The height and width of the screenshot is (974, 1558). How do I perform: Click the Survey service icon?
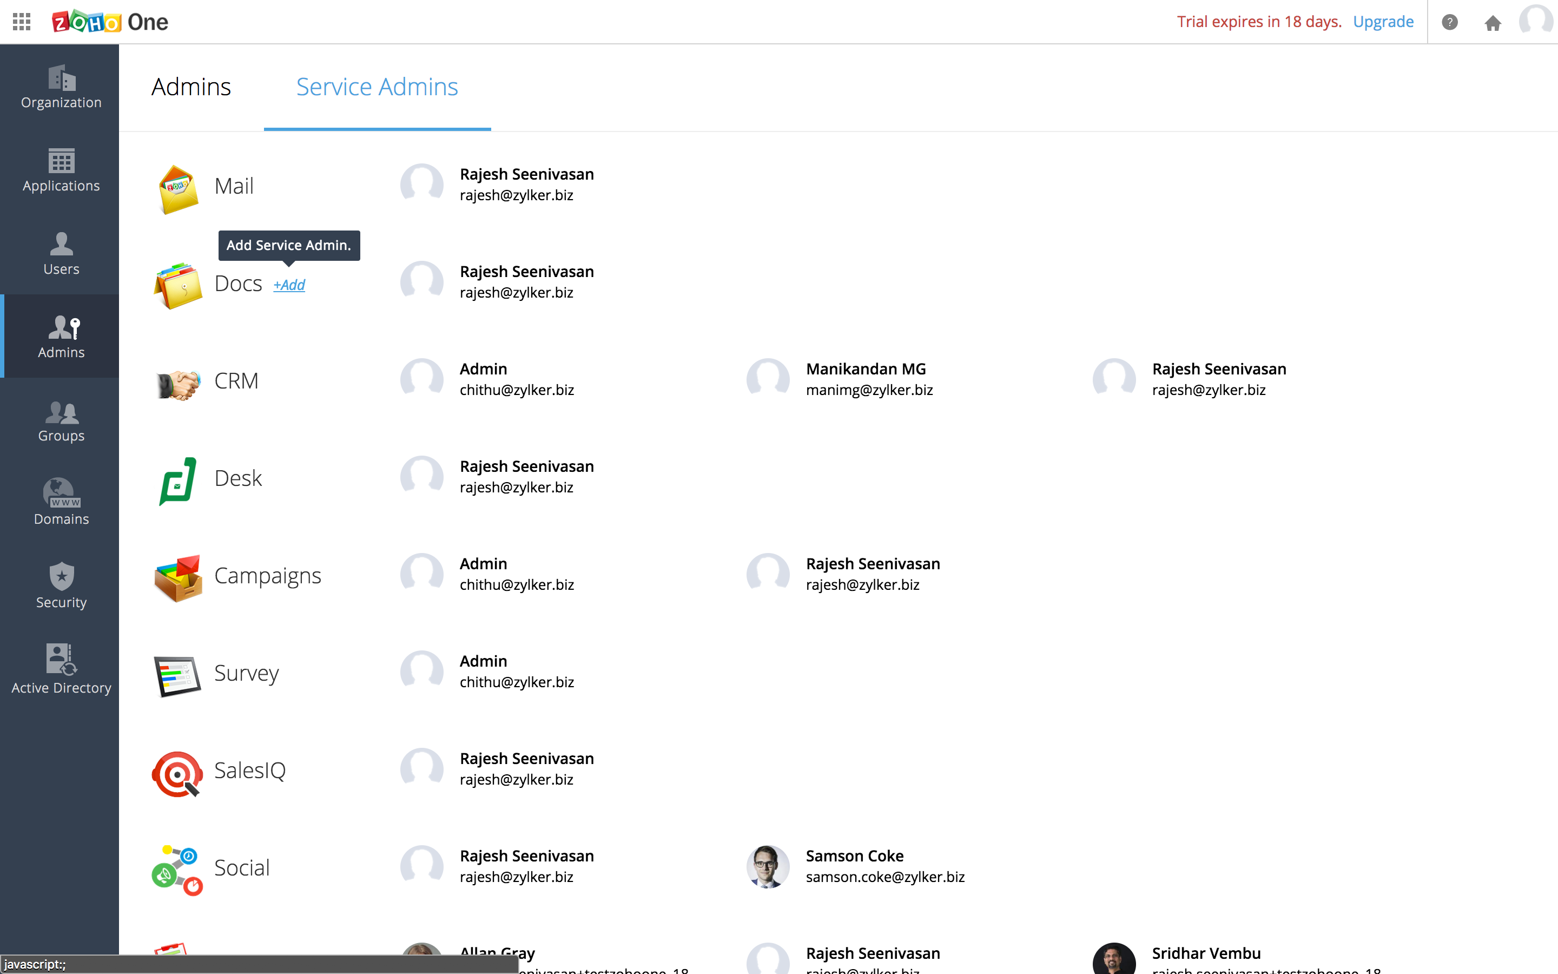177,676
